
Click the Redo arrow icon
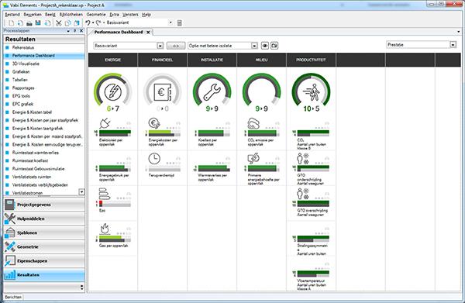pyautogui.click(x=98, y=22)
